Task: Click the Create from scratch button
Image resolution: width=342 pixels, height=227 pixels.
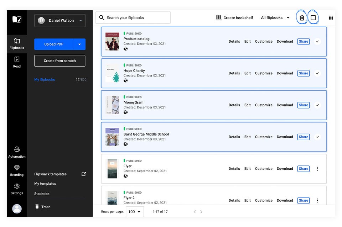Action: 60,61
